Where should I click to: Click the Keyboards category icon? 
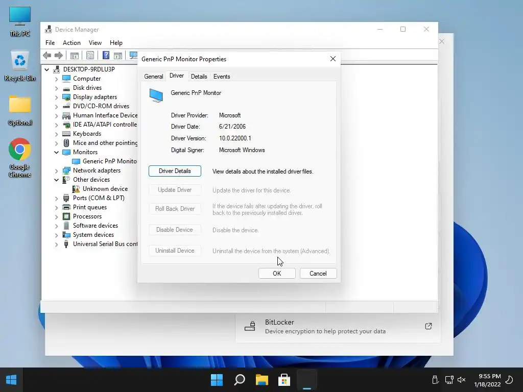click(x=66, y=134)
